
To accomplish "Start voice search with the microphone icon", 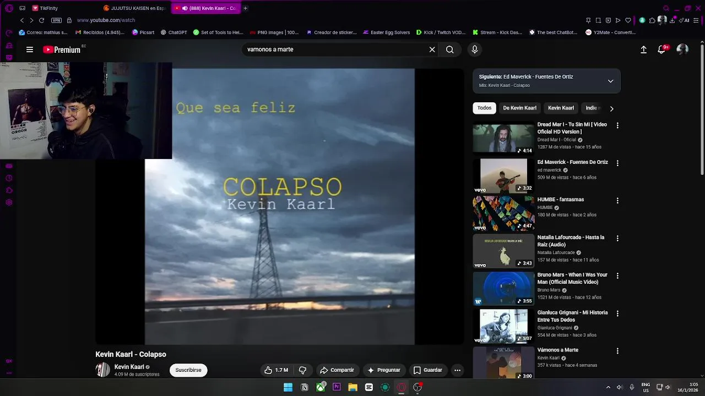I will pos(475,50).
